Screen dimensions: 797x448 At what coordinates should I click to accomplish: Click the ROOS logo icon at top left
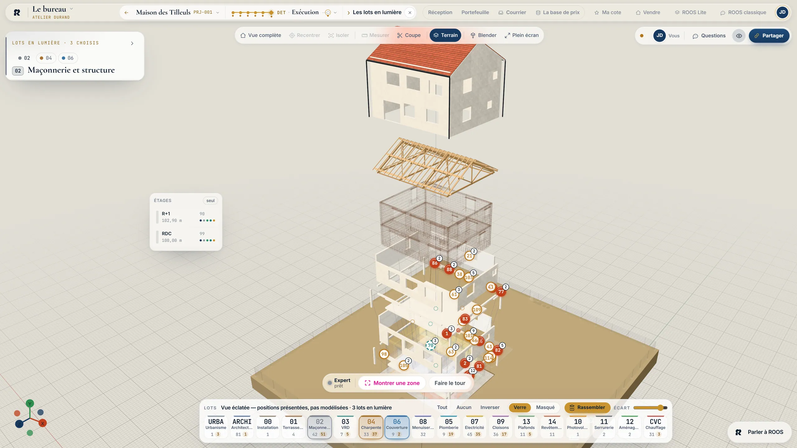pyautogui.click(x=17, y=12)
